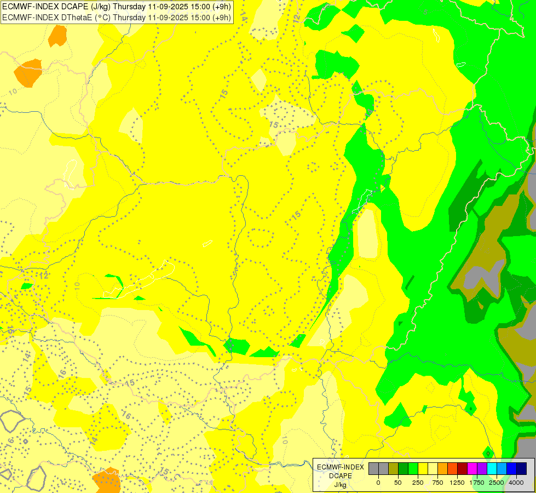Click the dark green legend swatch
Screen dimensions: 536x493
pyautogui.click(x=403, y=468)
